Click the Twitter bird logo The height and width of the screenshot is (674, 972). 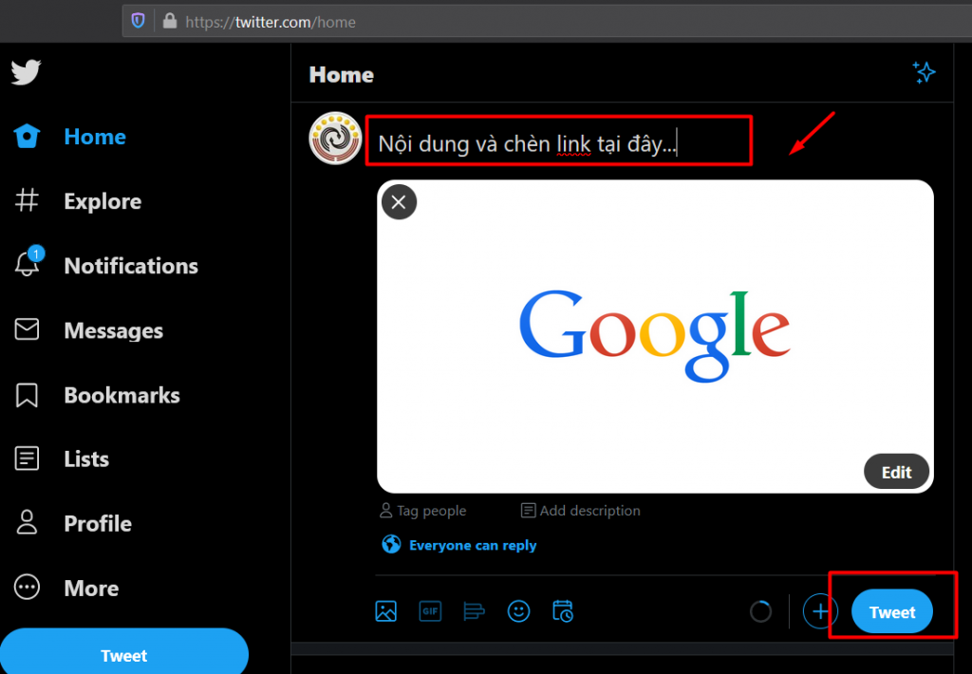tap(26, 72)
